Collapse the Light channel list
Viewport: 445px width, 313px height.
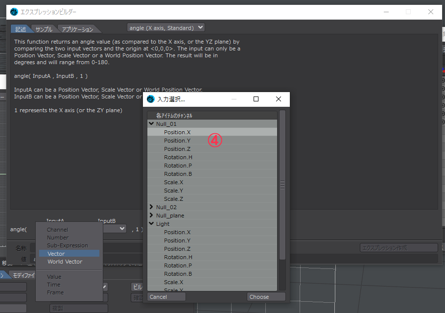(151, 224)
